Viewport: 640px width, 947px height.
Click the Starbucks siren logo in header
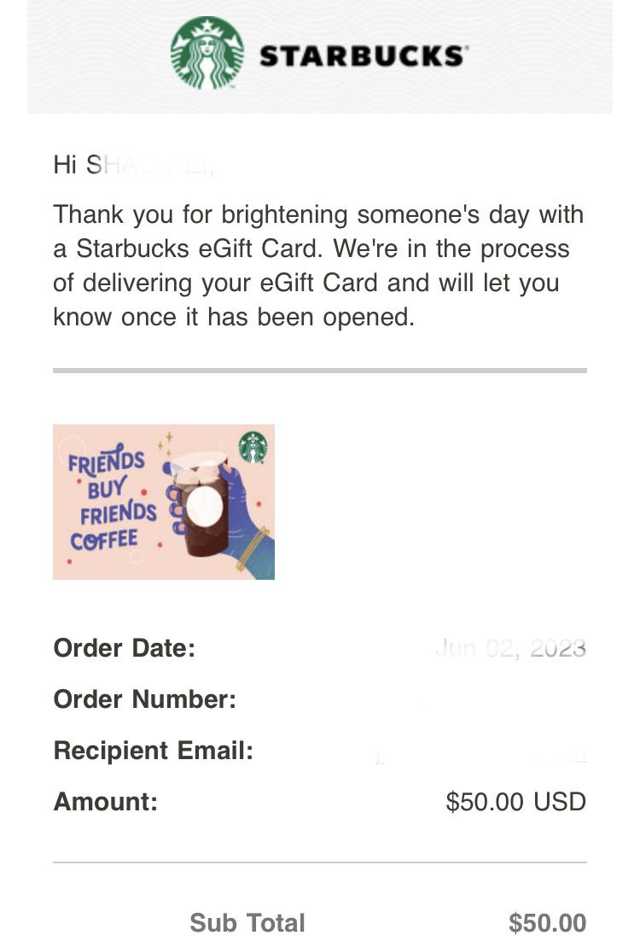coord(207,53)
